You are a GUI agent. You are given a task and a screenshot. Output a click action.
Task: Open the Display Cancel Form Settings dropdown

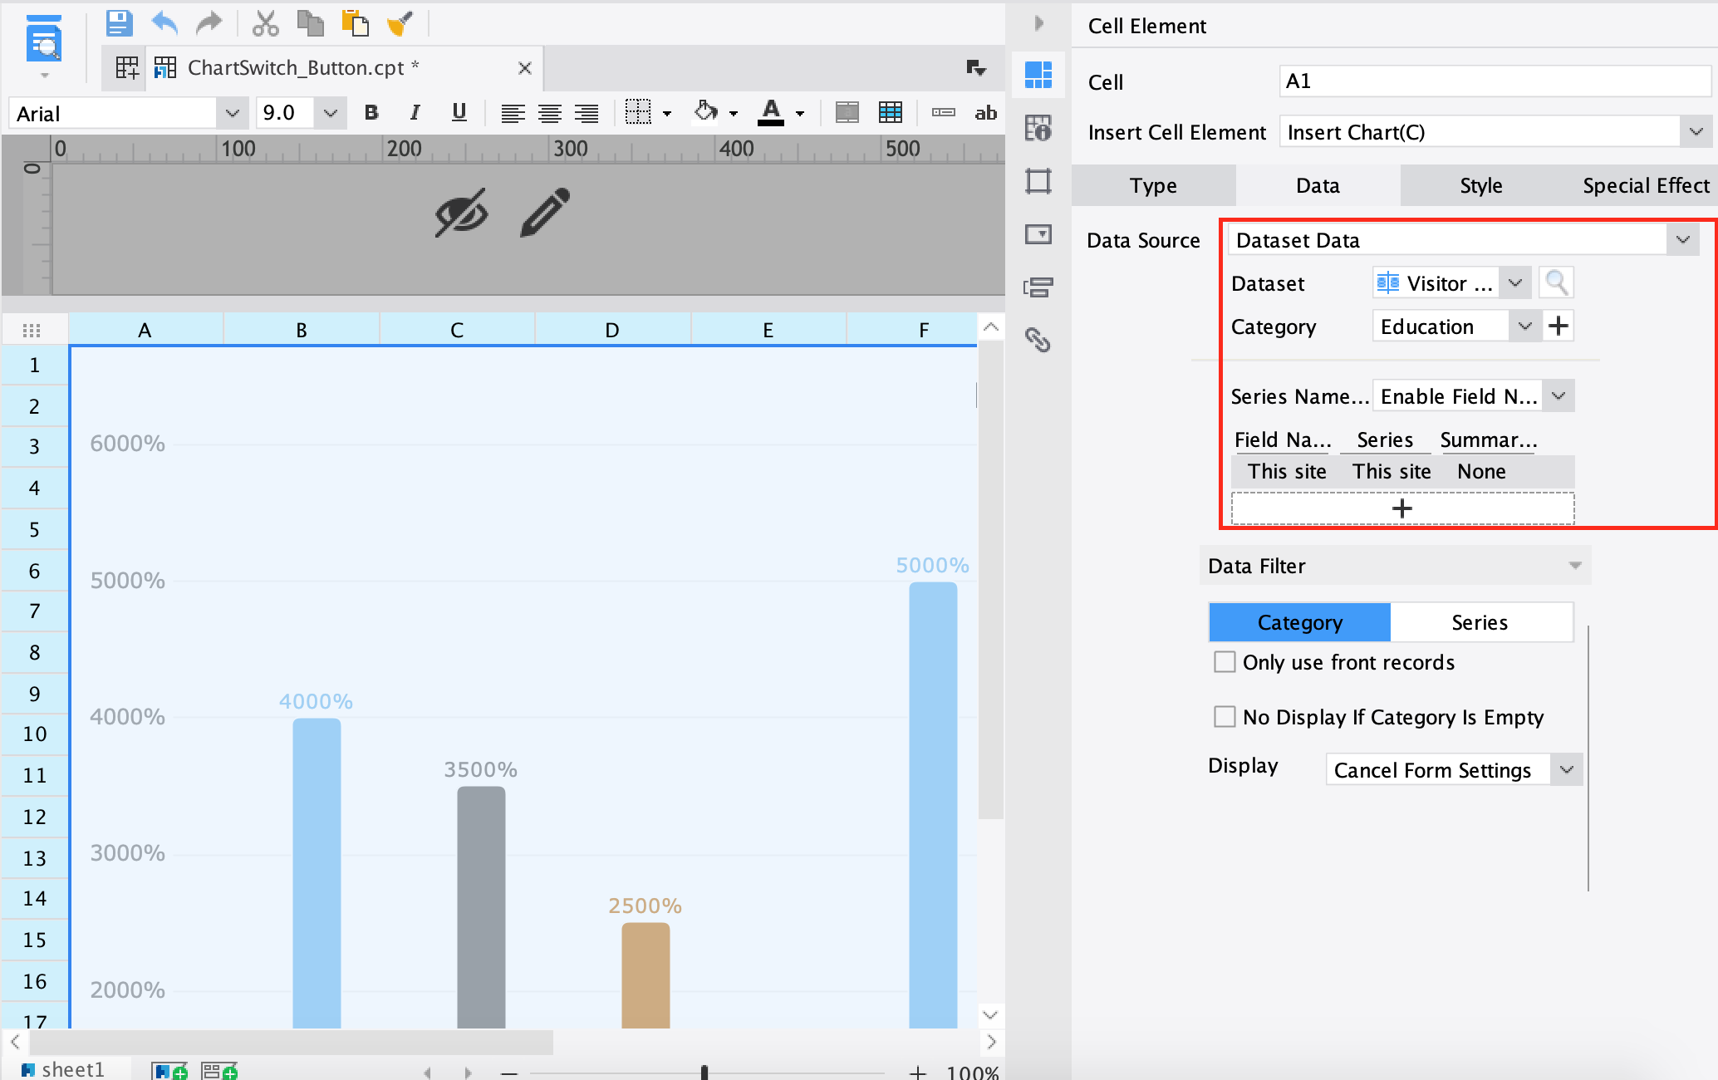tap(1567, 770)
